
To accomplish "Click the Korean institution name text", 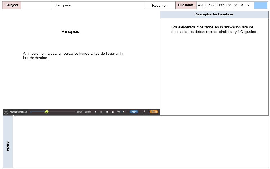I will click(19, 112).
